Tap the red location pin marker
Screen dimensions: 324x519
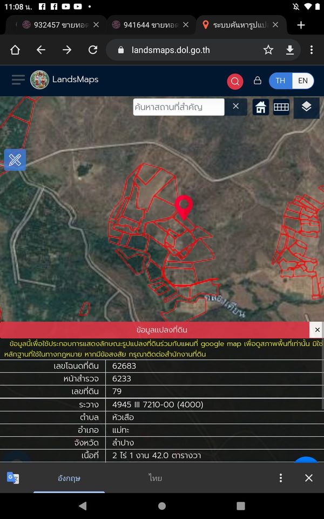(184, 207)
